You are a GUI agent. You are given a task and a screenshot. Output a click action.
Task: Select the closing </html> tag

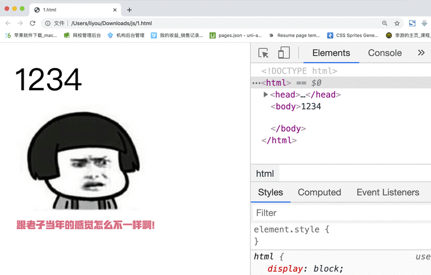click(279, 140)
